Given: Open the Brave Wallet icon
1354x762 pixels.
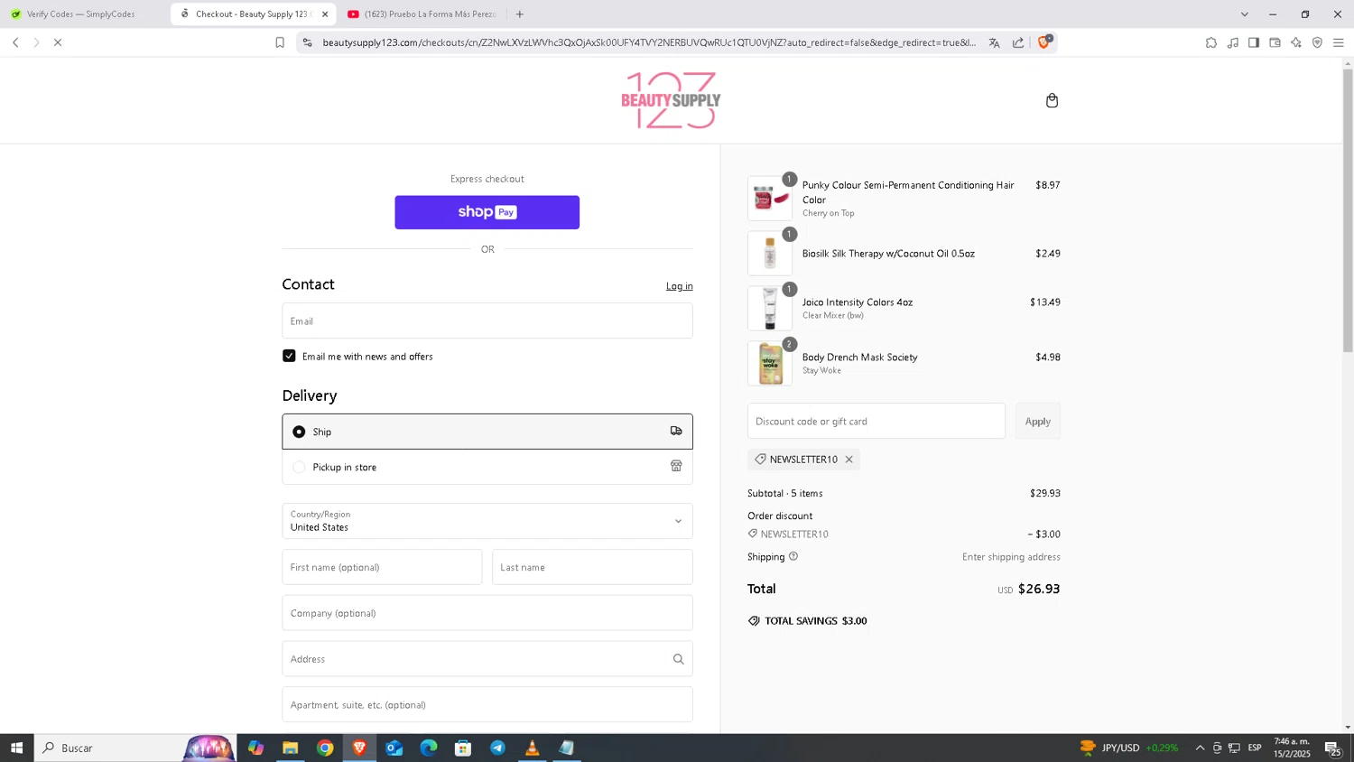Looking at the screenshot, I should [x=1275, y=42].
